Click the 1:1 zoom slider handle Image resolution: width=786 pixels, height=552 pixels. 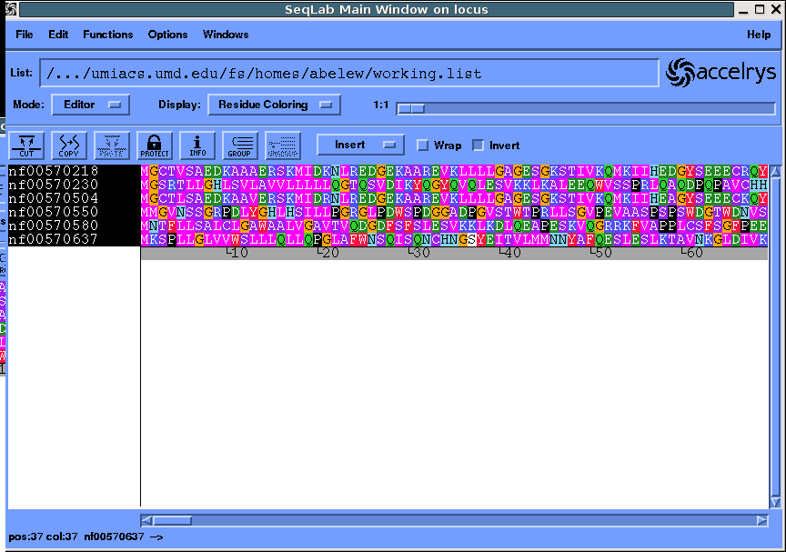point(411,108)
